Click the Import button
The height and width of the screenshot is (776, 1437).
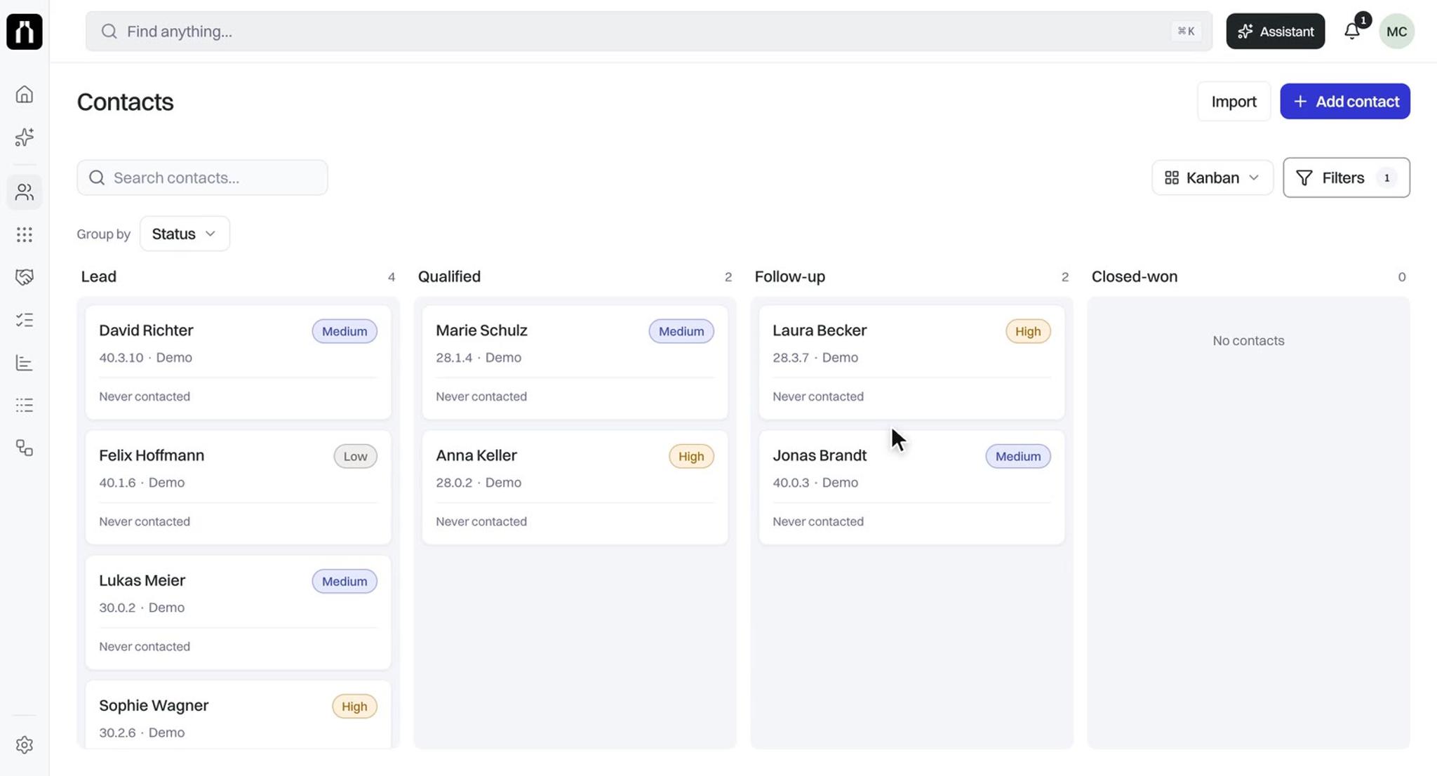coord(1234,101)
